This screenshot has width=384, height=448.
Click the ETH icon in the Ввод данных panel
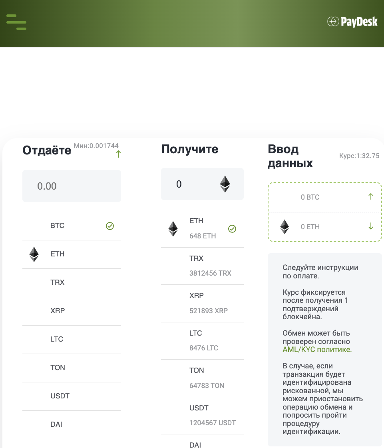tap(284, 226)
